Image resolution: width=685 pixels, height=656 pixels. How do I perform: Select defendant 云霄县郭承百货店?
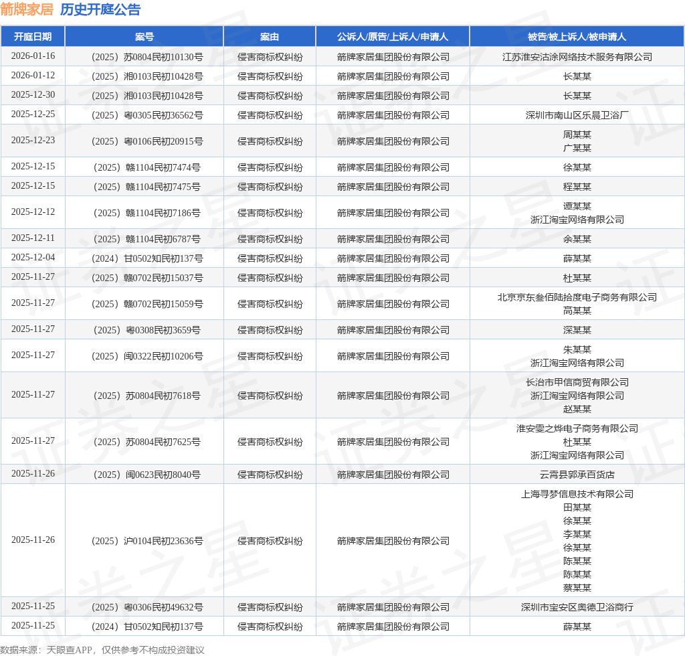coord(577,475)
